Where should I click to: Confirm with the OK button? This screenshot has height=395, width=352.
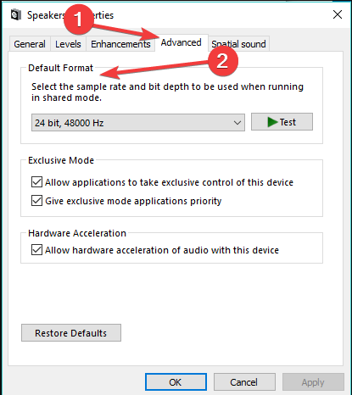pyautogui.click(x=176, y=382)
